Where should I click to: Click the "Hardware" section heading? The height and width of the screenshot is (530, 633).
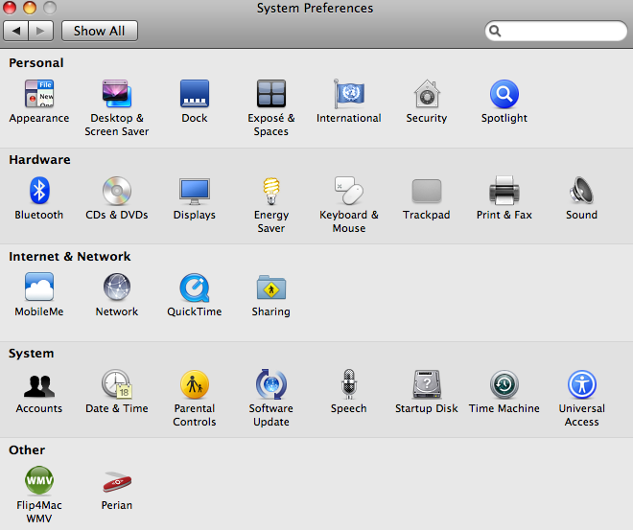click(39, 160)
